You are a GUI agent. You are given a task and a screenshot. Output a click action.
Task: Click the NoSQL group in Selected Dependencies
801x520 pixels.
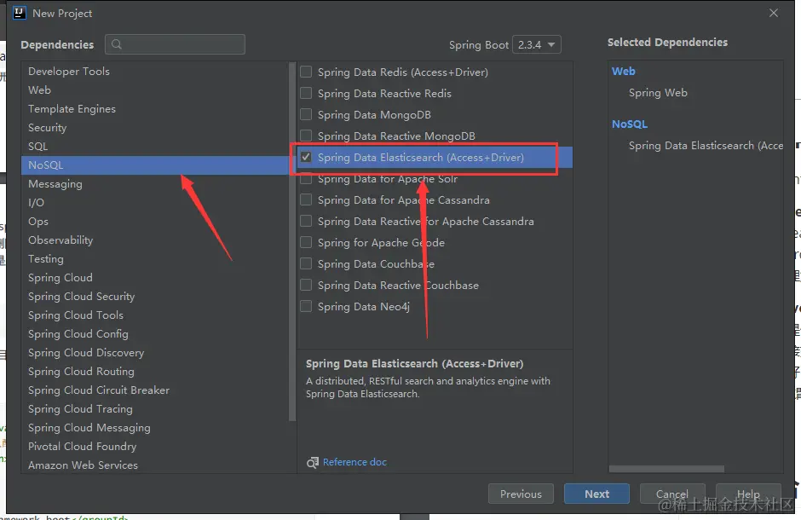point(630,124)
